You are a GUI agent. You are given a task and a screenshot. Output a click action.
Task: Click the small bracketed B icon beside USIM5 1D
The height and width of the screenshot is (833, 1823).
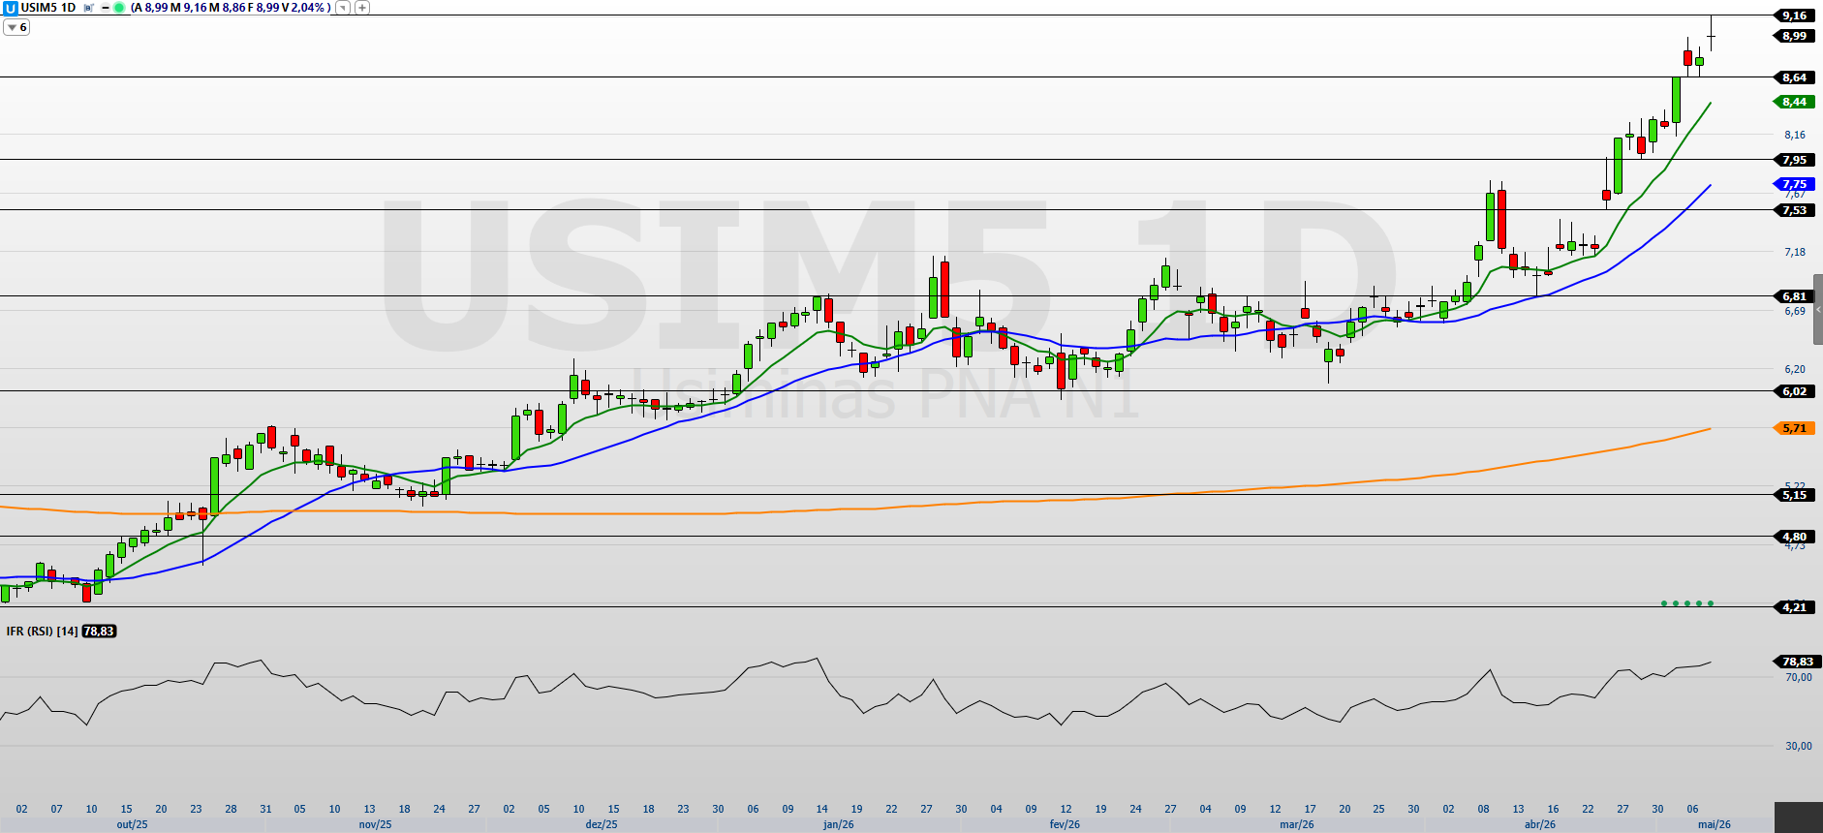88,8
